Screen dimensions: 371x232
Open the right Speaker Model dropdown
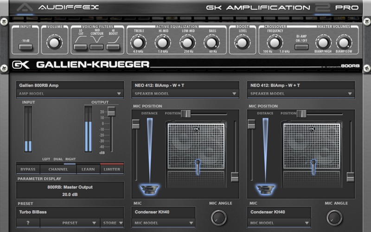point(301,94)
